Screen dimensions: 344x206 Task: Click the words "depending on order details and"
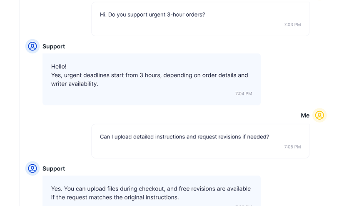tap(205, 75)
